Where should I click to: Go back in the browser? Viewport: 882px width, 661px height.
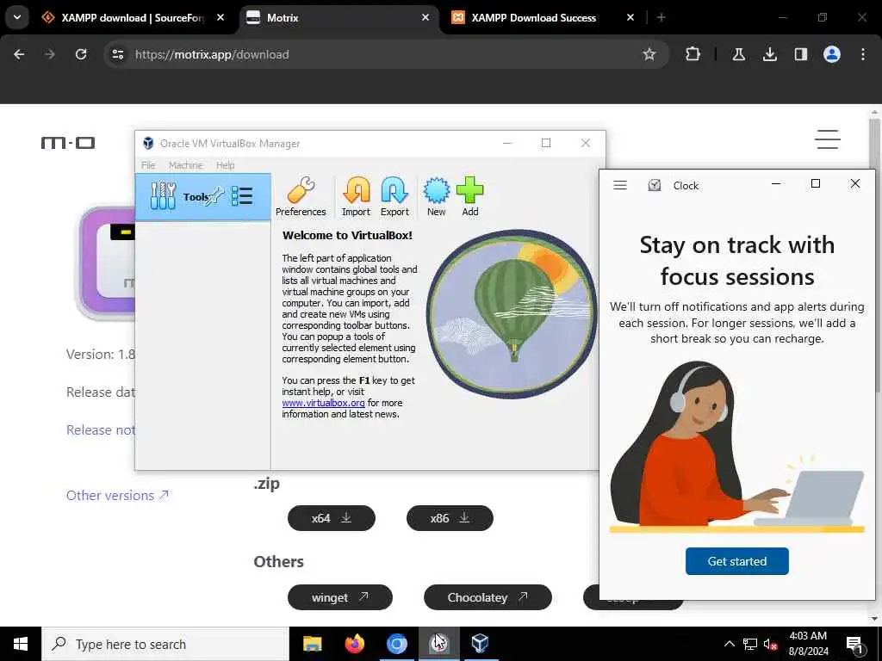click(19, 54)
